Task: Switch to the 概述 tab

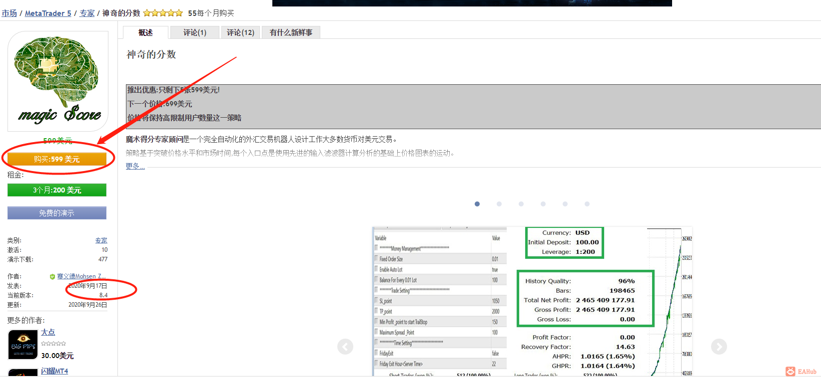Action: coord(145,32)
